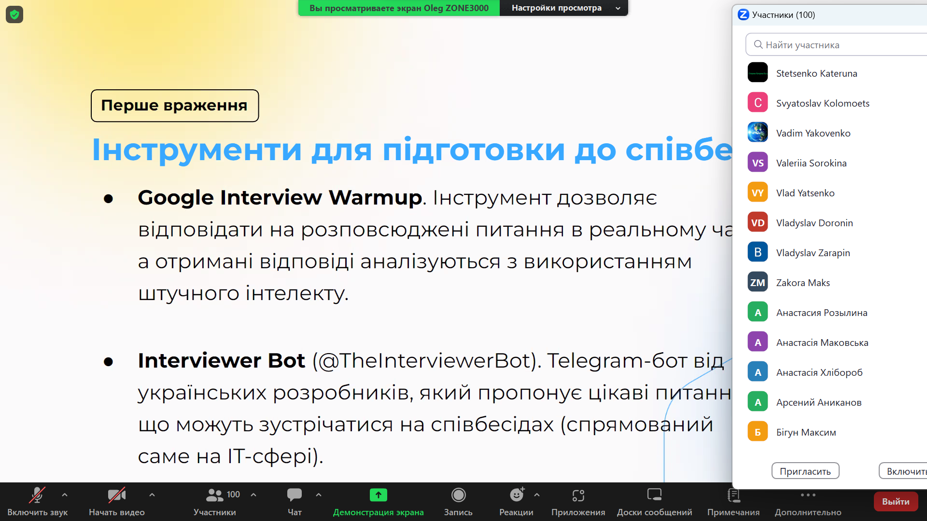The width and height of the screenshot is (927, 521).
Task: Start Демонстрация экрана screen sharing
Action: (379, 502)
